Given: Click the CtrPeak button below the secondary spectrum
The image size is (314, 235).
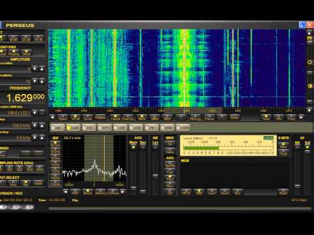Looking at the screenshot, I should 113,192.
